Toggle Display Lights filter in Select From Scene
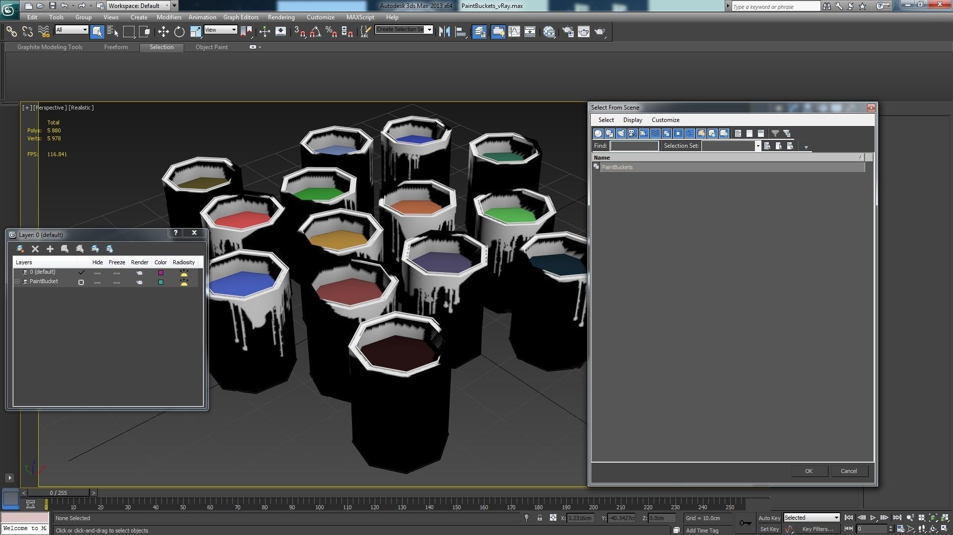This screenshot has width=953, height=535. tap(621, 133)
